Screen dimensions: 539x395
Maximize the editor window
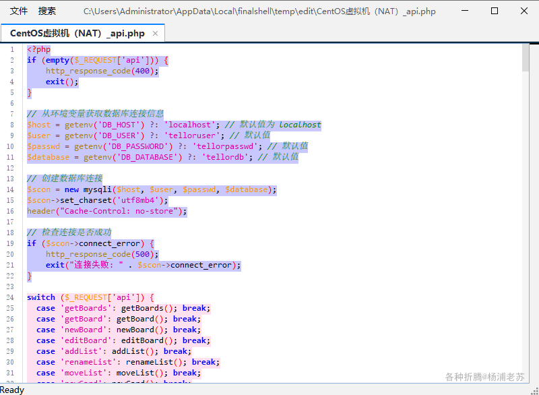click(495, 11)
